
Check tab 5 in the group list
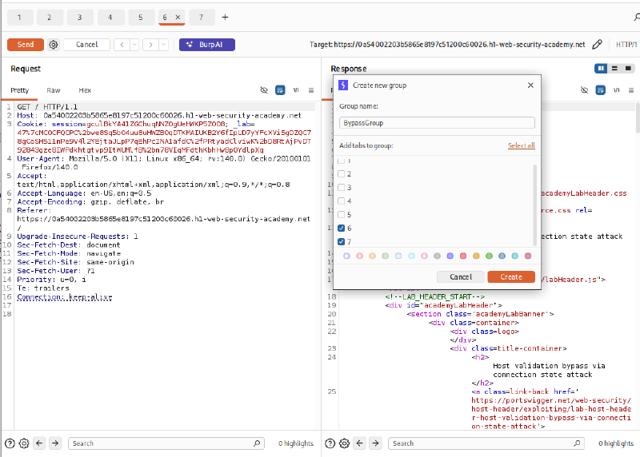[342, 214]
